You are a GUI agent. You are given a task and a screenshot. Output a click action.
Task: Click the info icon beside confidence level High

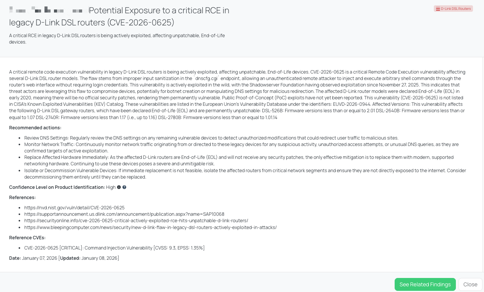[x=119, y=187]
